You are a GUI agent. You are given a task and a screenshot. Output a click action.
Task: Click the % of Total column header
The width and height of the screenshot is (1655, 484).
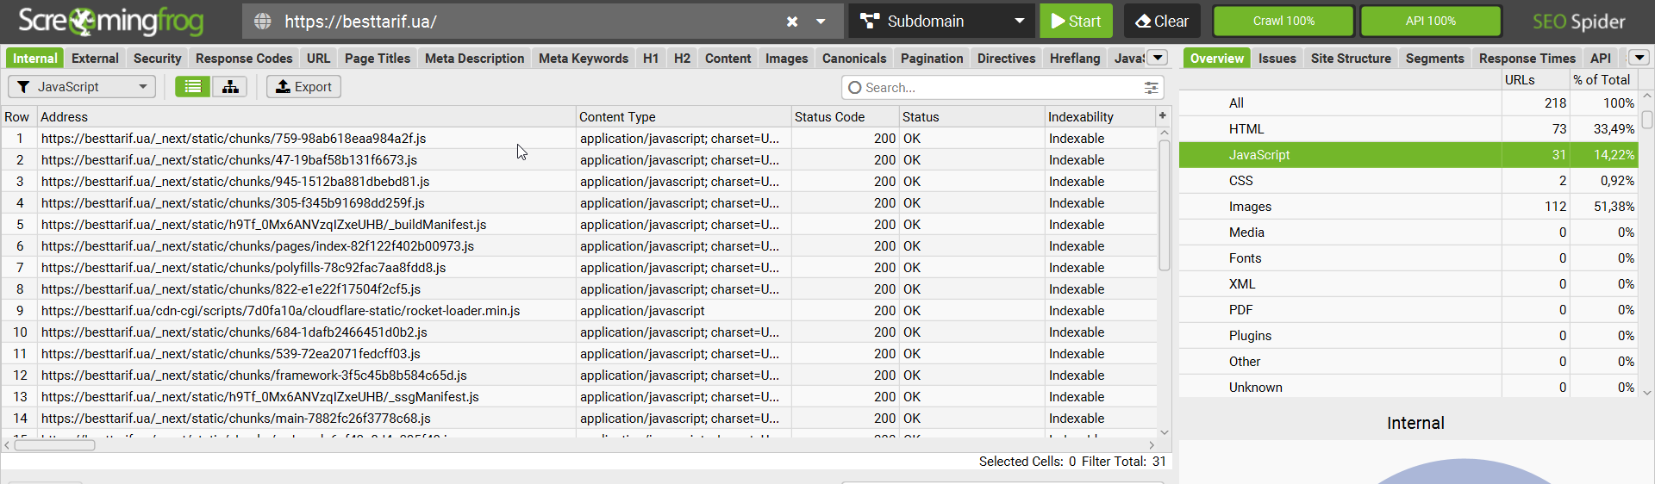1602,80
